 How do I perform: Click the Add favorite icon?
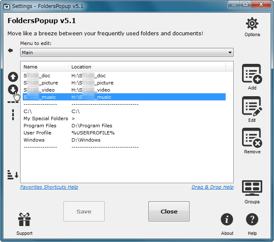click(x=252, y=74)
